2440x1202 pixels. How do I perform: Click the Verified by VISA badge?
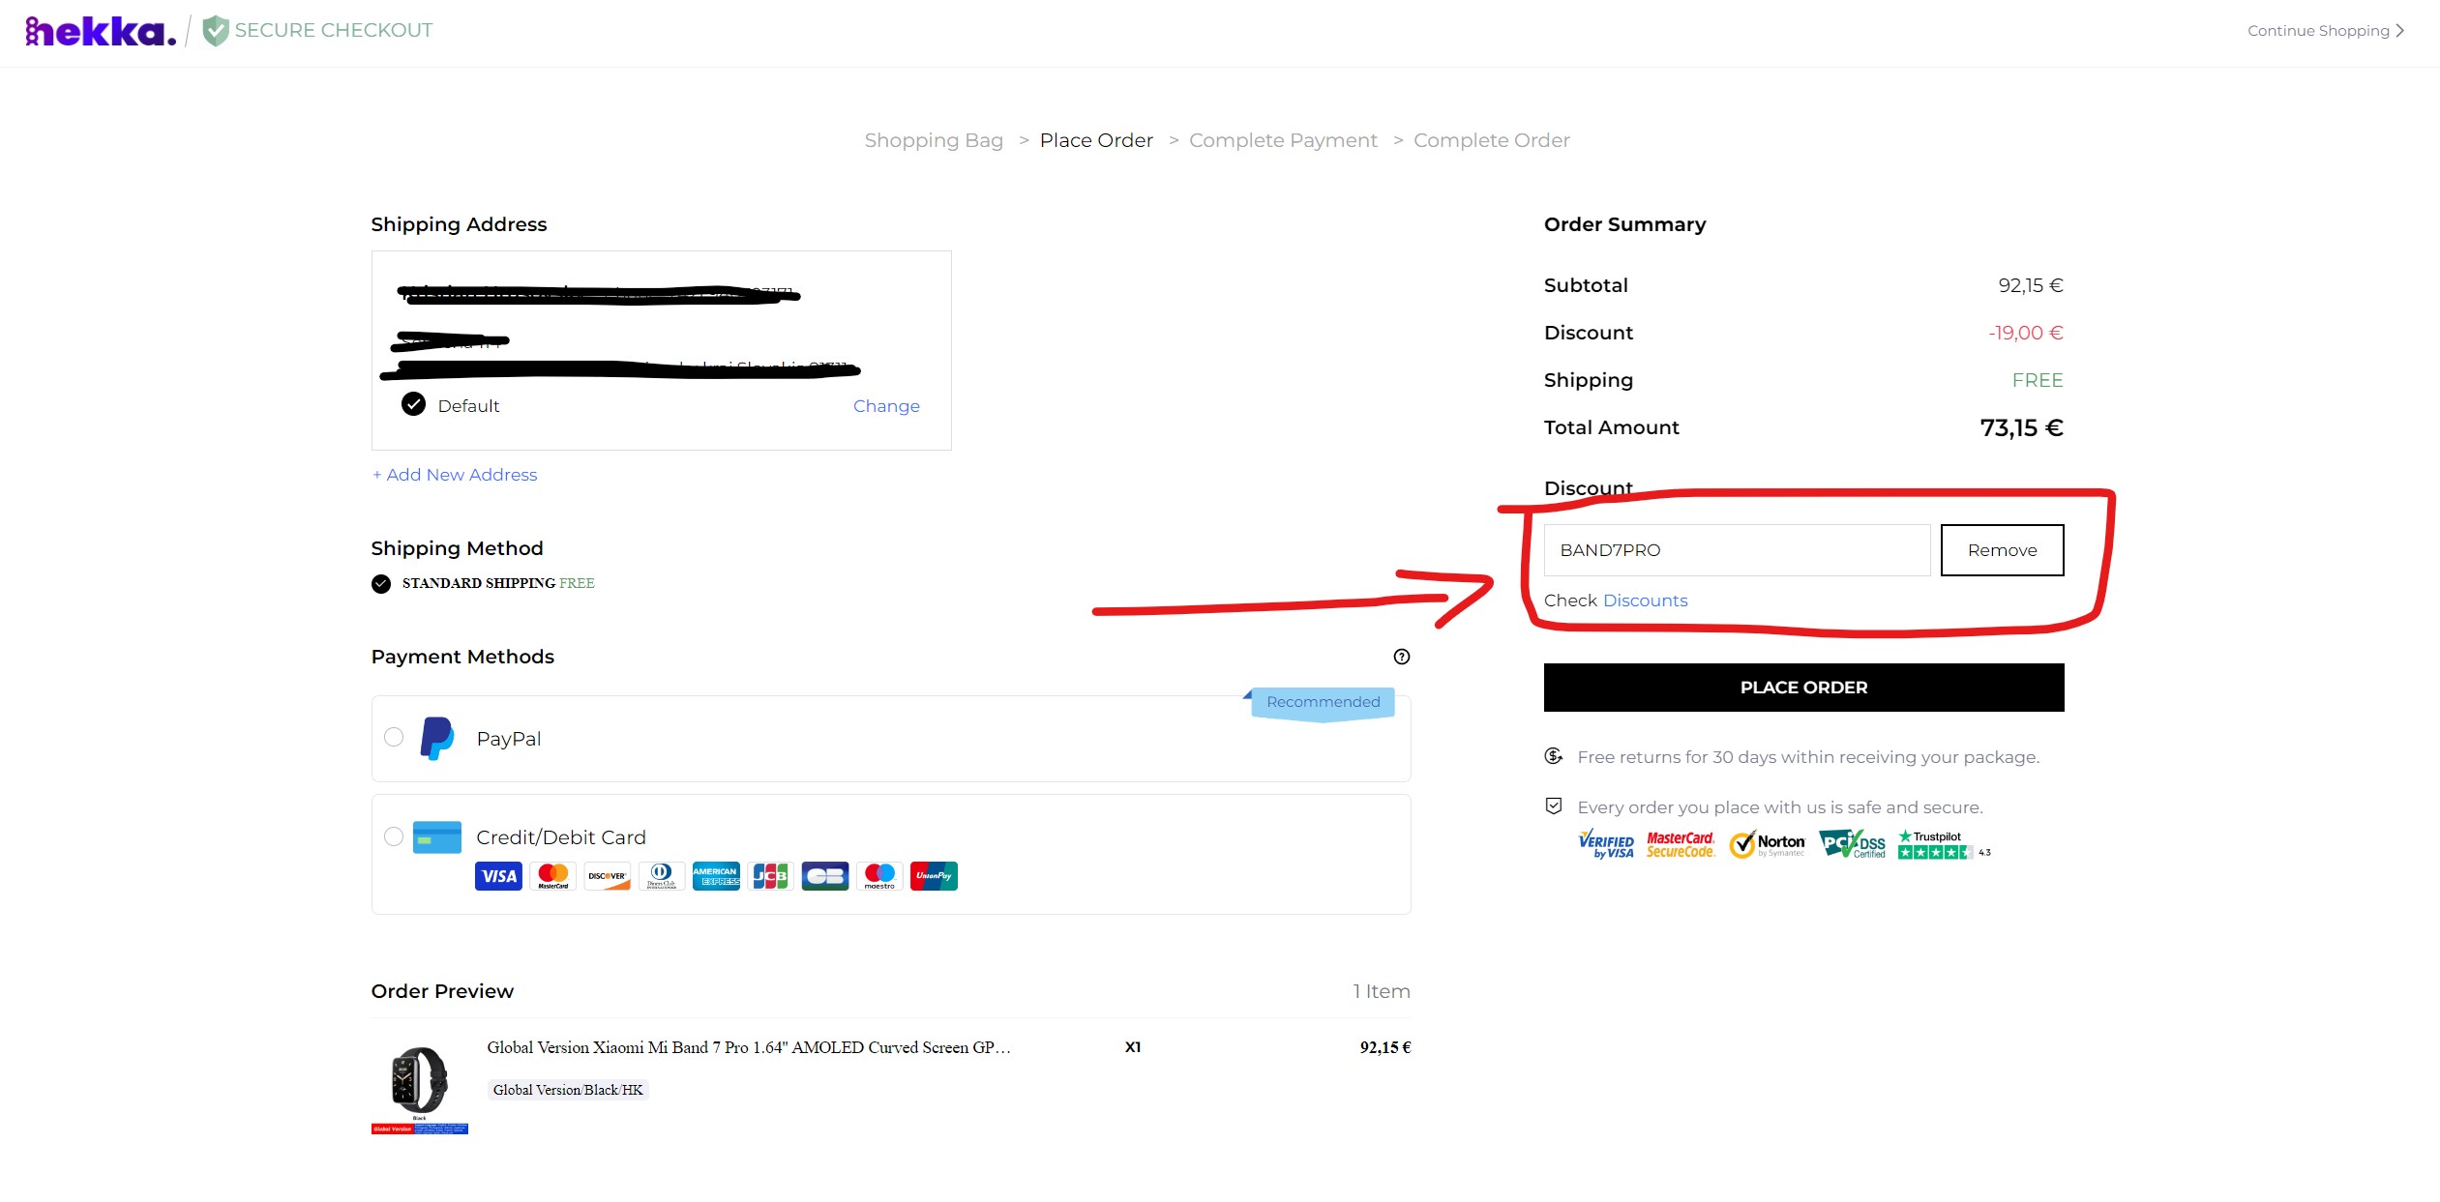click(1606, 844)
